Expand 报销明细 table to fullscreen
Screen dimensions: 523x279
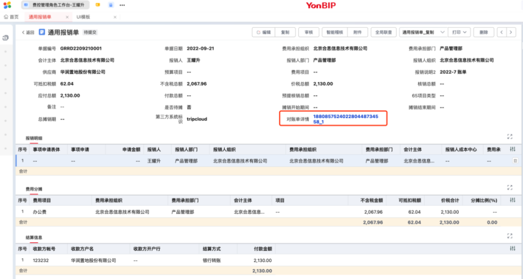[510, 137]
